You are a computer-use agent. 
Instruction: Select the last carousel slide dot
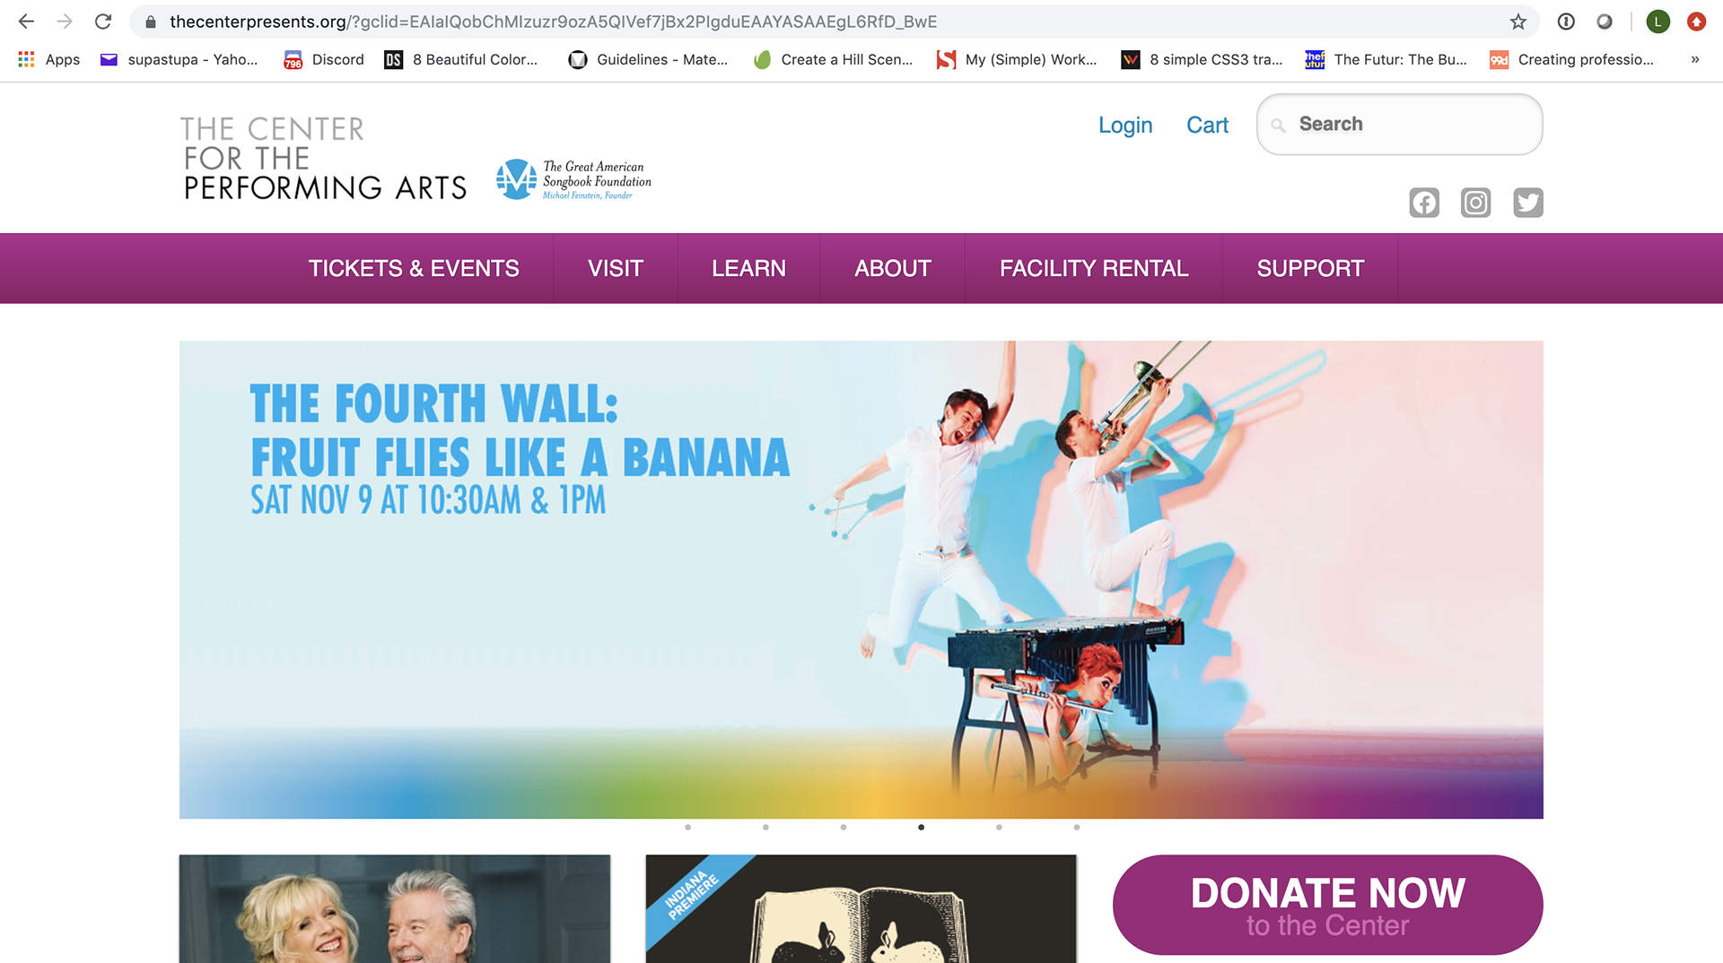coord(1077,827)
